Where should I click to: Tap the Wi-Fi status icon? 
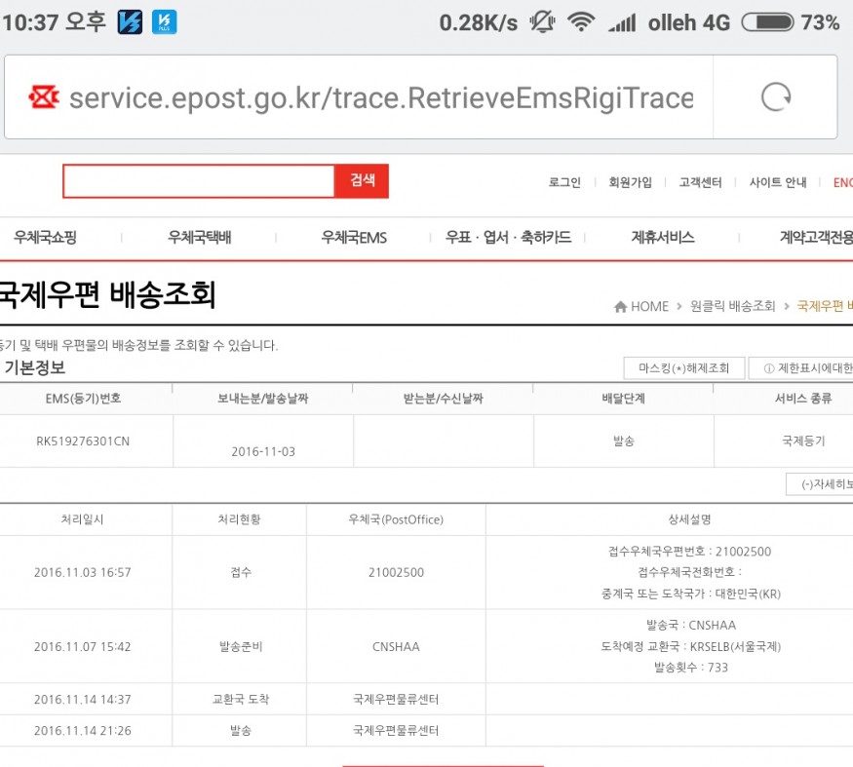coord(582,22)
